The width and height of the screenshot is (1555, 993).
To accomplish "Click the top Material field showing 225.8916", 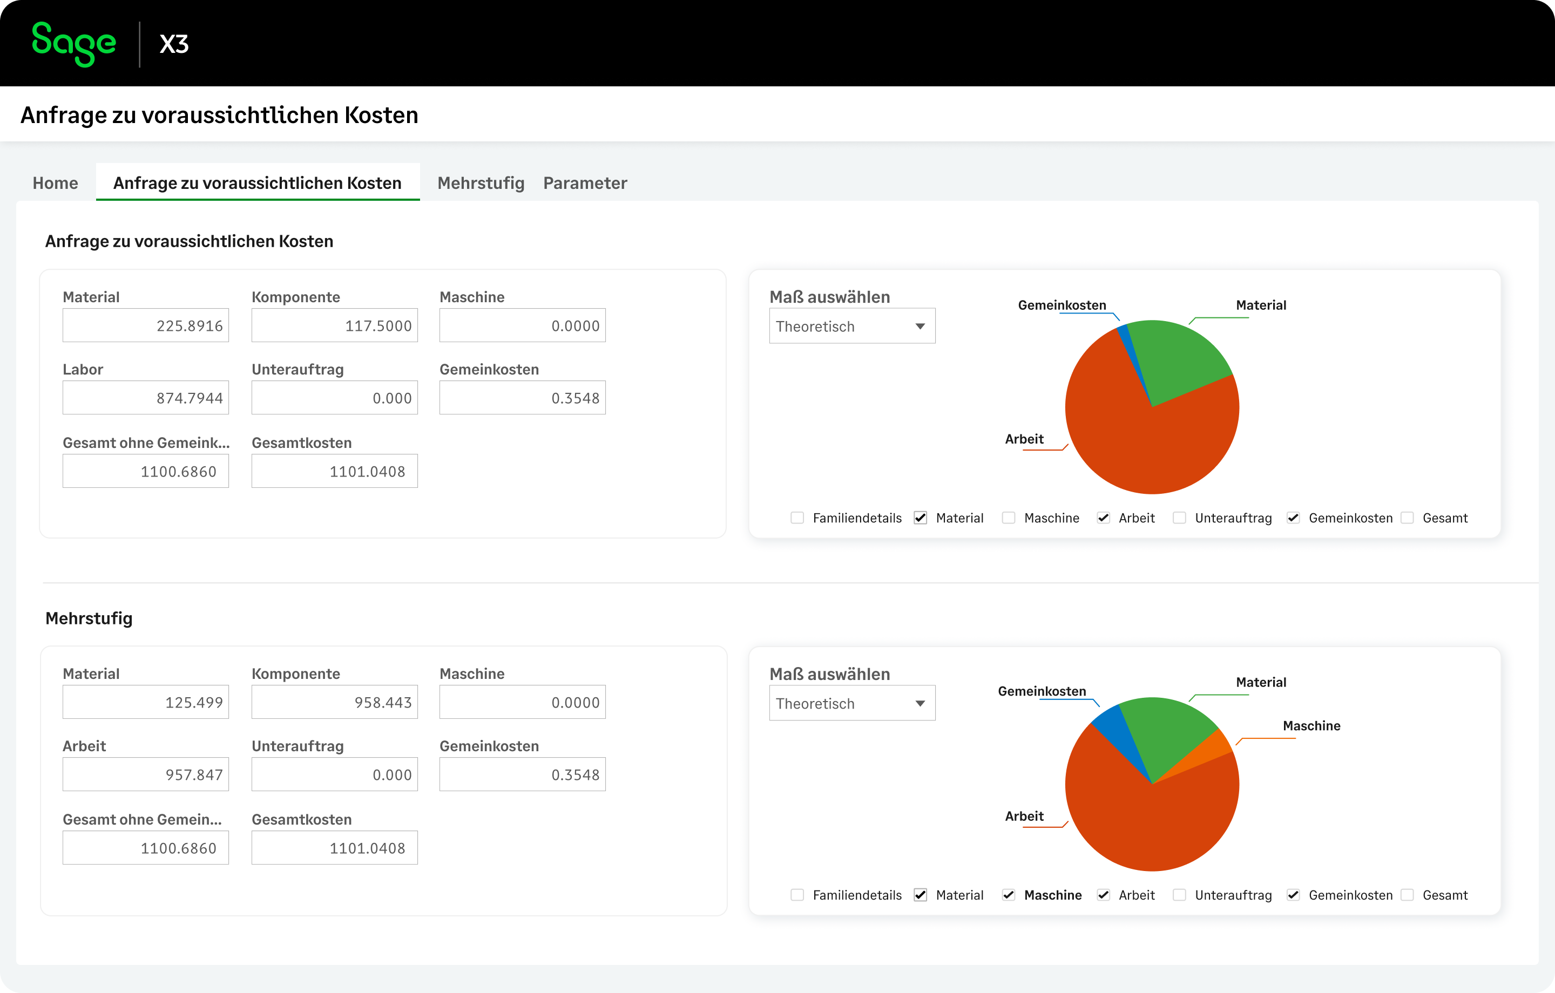I will click(x=145, y=325).
